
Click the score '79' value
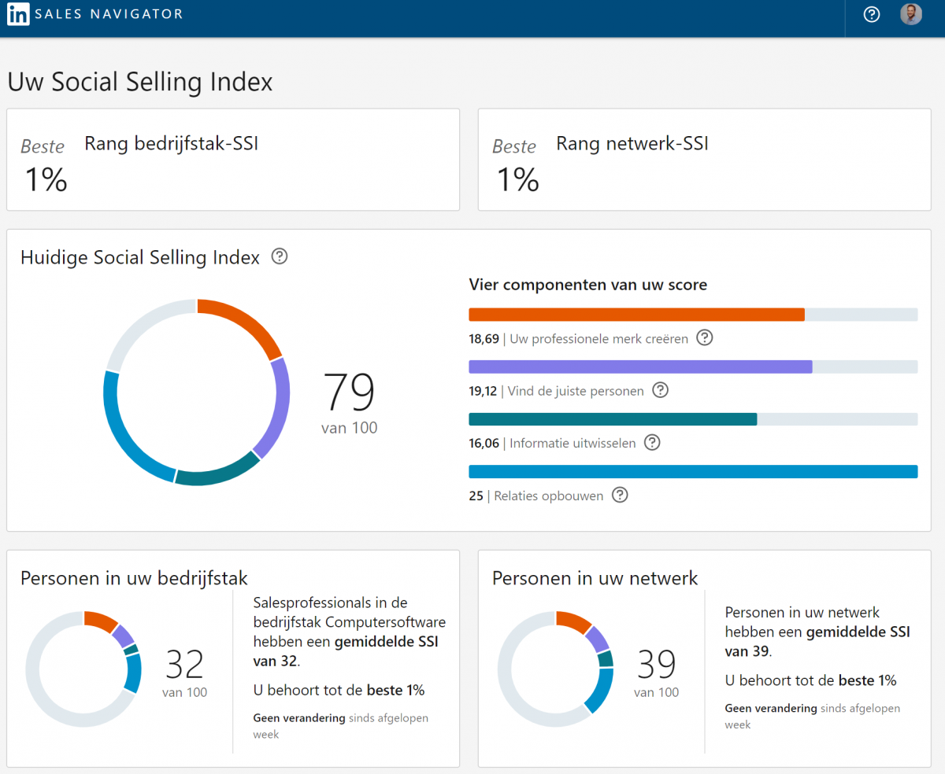point(350,392)
